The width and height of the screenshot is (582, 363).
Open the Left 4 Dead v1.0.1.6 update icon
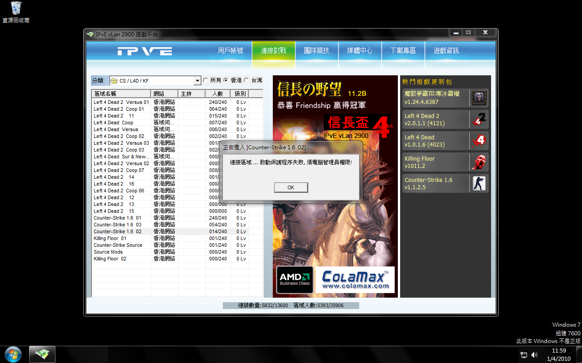(479, 141)
